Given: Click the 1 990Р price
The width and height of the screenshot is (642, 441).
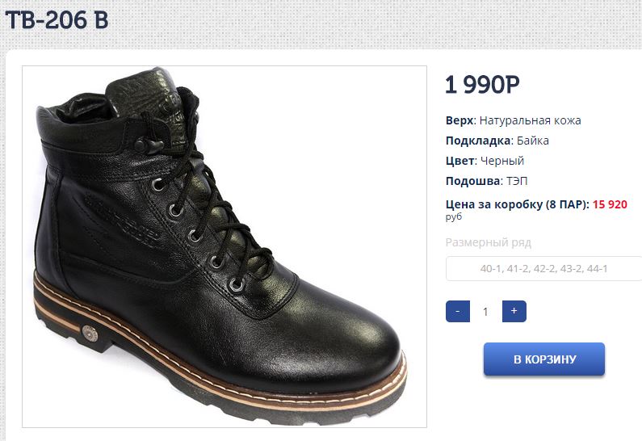Looking at the screenshot, I should click(x=482, y=85).
